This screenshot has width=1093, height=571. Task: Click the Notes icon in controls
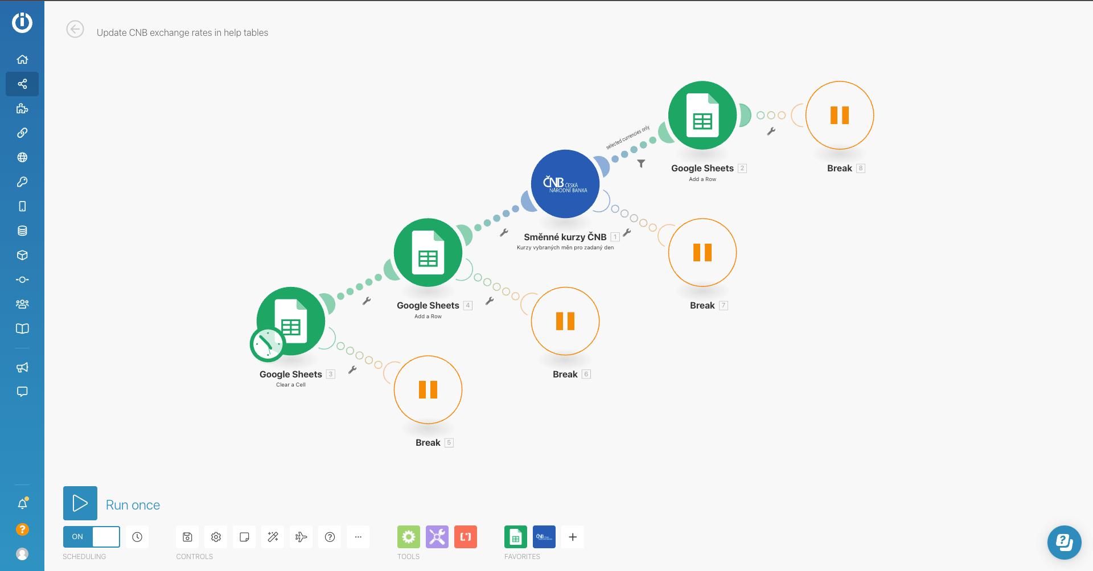[x=244, y=537]
